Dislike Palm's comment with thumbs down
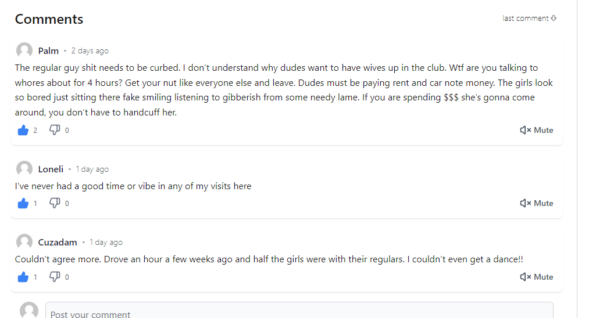The image size is (596, 318). [55, 131]
